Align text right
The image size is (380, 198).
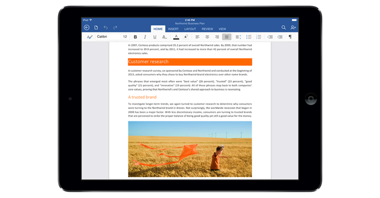[217, 37]
